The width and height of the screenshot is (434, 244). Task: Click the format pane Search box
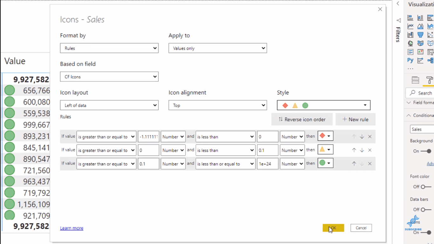click(x=420, y=93)
